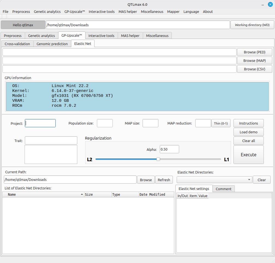Open the Elastic Net Directories dropdown
Viewport: 275px width, 263px height.
(214, 180)
